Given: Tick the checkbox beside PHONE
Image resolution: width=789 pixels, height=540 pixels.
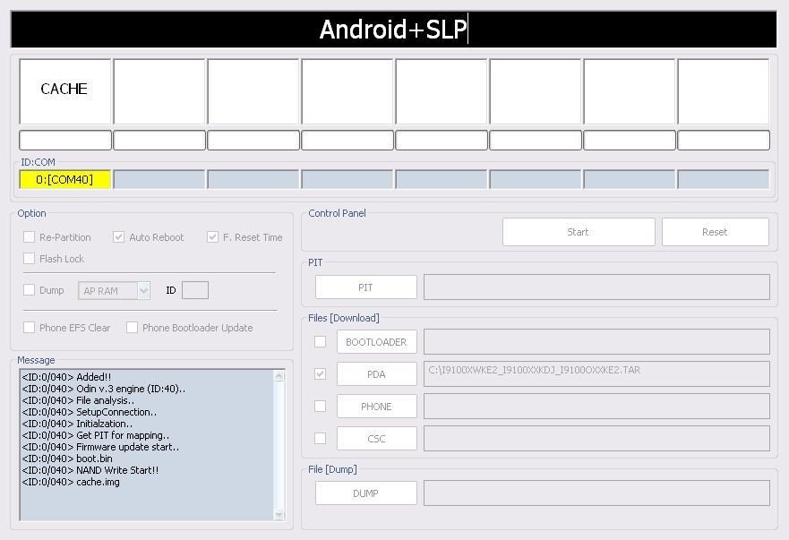Looking at the screenshot, I should (x=320, y=407).
